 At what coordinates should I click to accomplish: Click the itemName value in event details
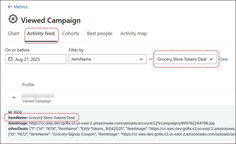pyautogui.click(x=51, y=118)
